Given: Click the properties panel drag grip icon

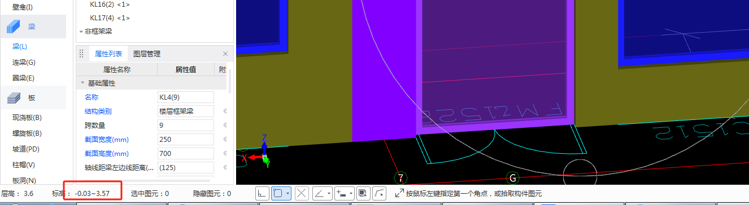Looking at the screenshot, I should tap(81, 54).
